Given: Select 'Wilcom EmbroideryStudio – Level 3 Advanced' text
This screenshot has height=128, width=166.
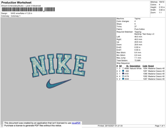Looking at the screenshot, I should click(21, 6).
